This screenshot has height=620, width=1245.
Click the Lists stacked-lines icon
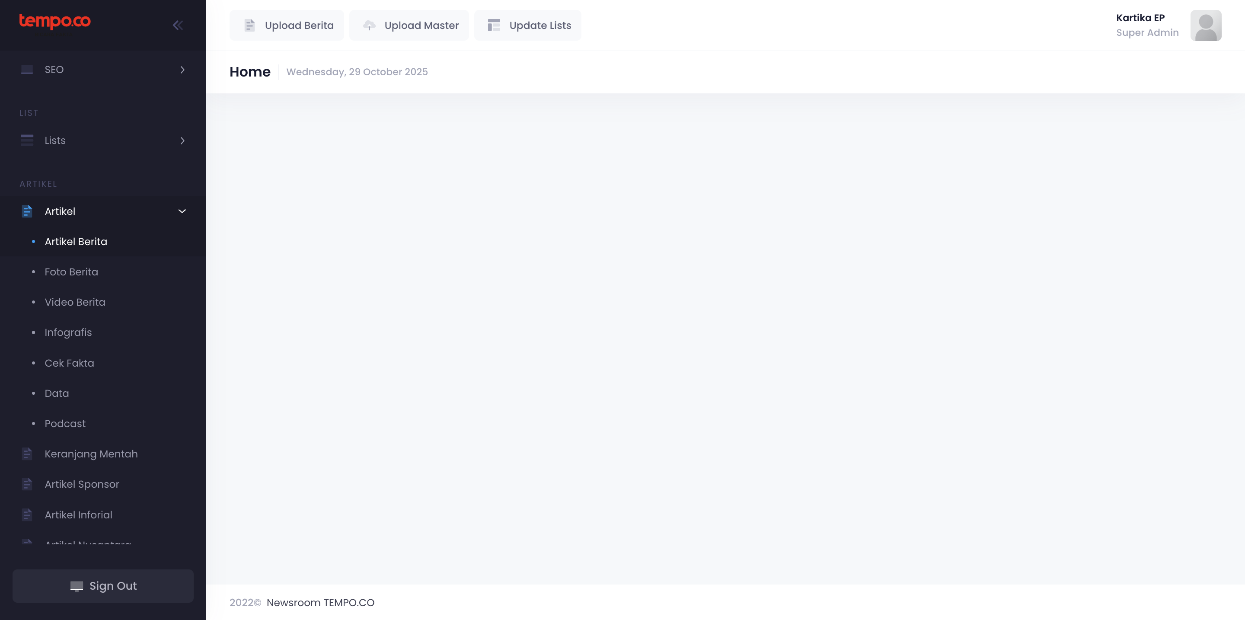point(27,141)
